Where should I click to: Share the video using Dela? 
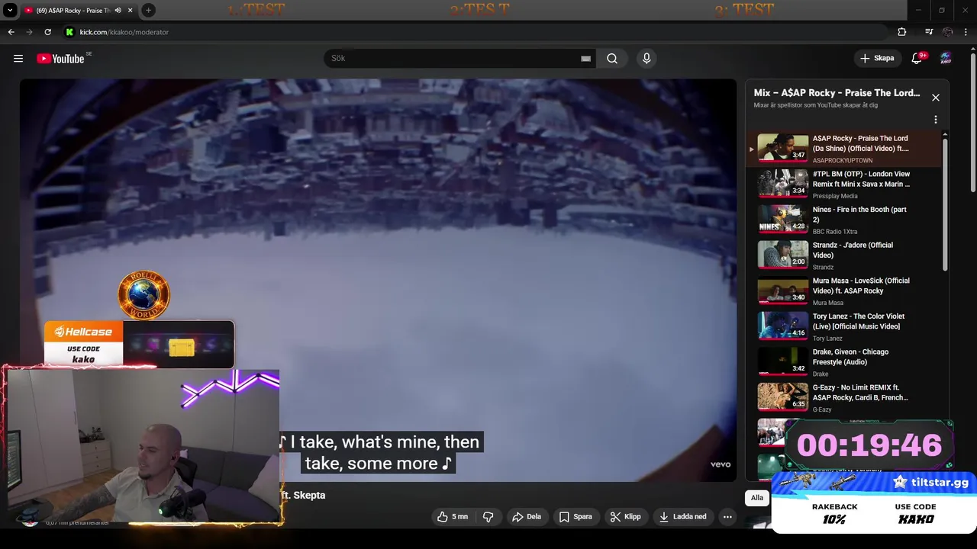[527, 517]
